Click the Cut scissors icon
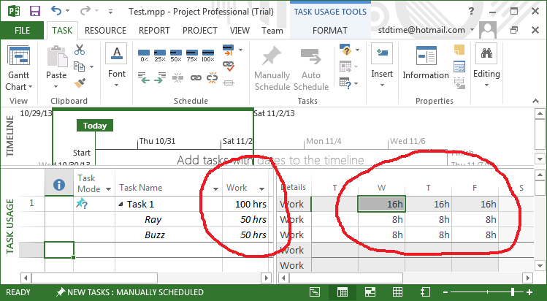Image resolution: width=547 pixels, height=301 pixels. pos(80,50)
